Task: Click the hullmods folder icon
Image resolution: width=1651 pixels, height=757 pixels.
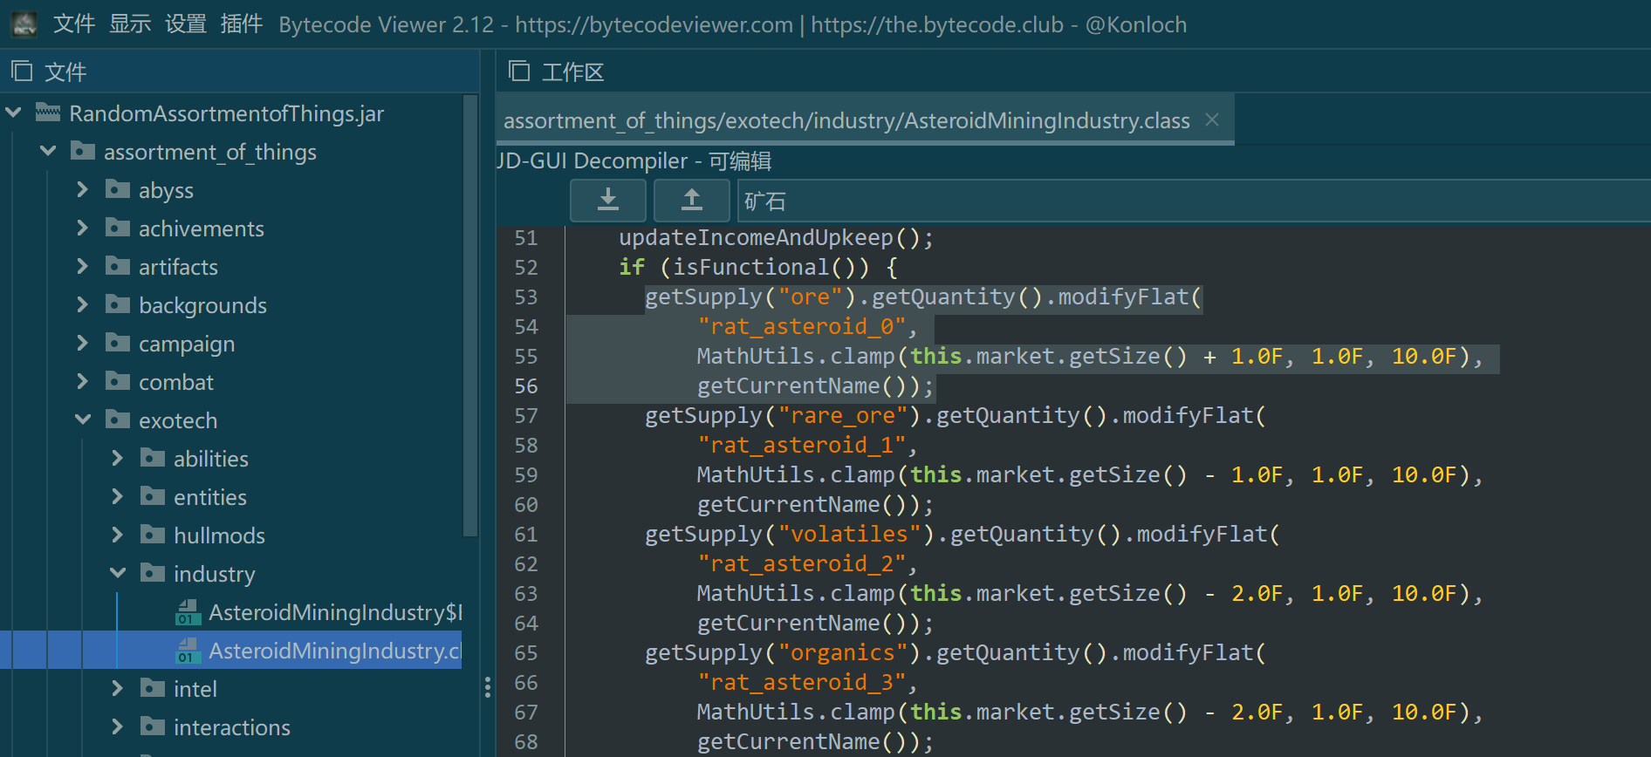Action: [x=153, y=535]
